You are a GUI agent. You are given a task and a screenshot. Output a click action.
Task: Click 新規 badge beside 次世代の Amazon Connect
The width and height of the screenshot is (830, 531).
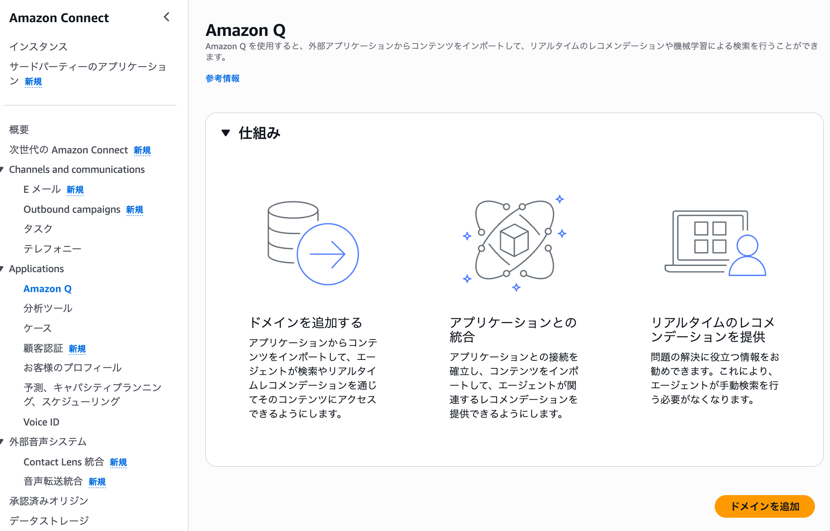[142, 150]
